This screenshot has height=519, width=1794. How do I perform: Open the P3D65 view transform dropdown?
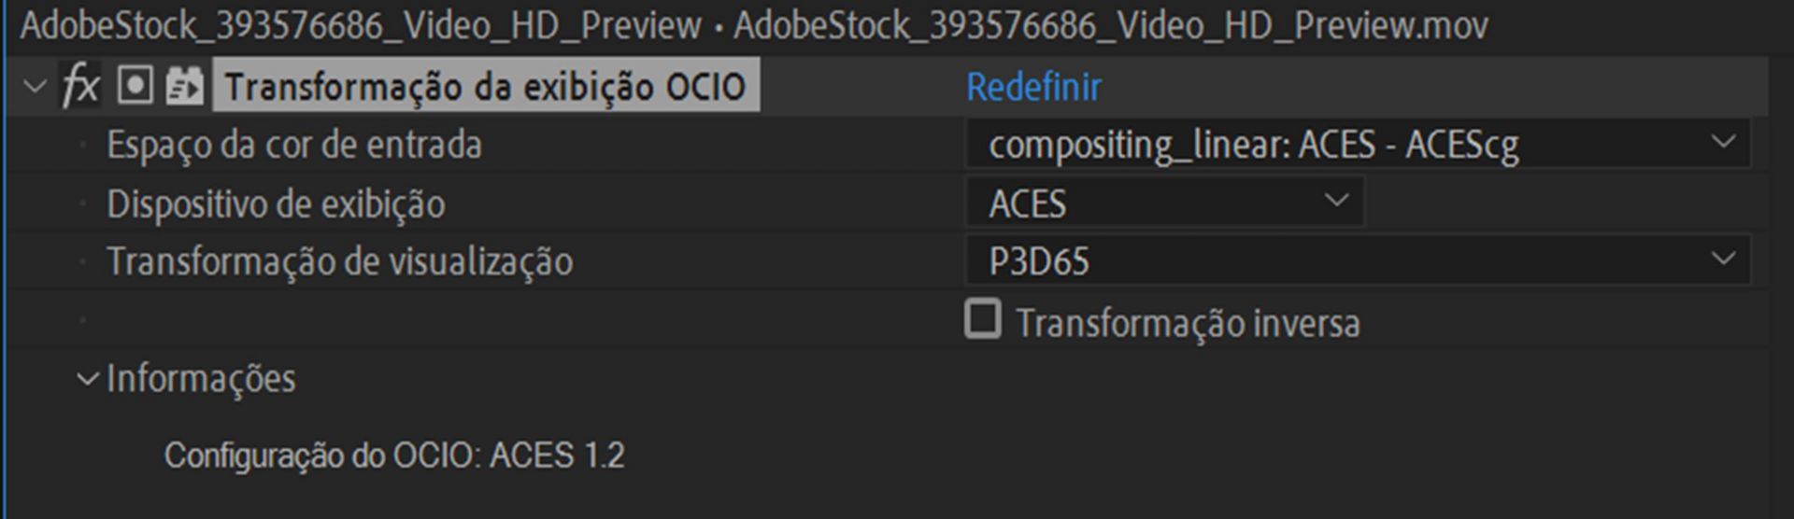(1357, 261)
